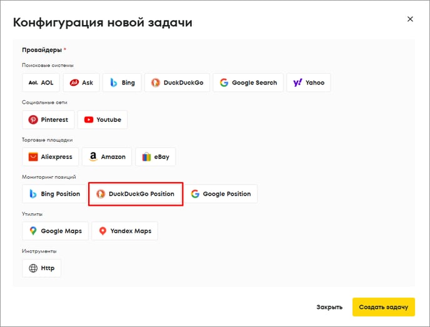Pick Bing as the provider

point(122,83)
